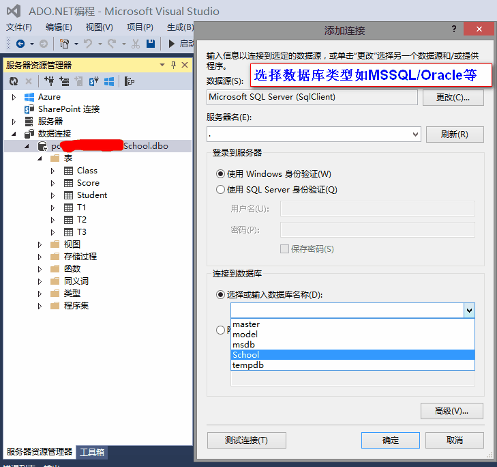
Task: Open the 视图(V) menu
Action: point(100,27)
